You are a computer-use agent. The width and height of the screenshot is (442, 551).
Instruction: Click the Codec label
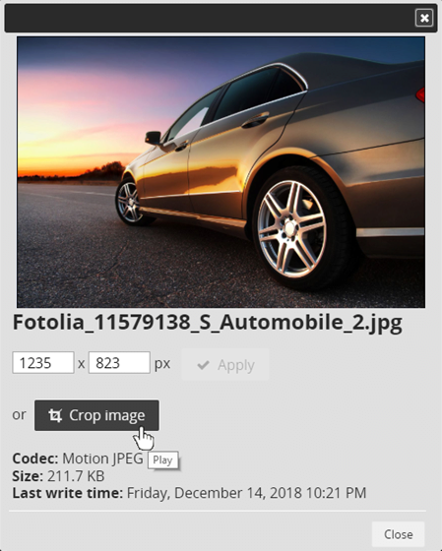click(x=35, y=459)
